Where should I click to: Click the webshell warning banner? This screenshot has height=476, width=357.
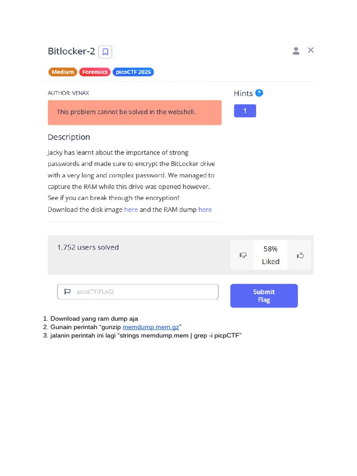click(x=134, y=112)
